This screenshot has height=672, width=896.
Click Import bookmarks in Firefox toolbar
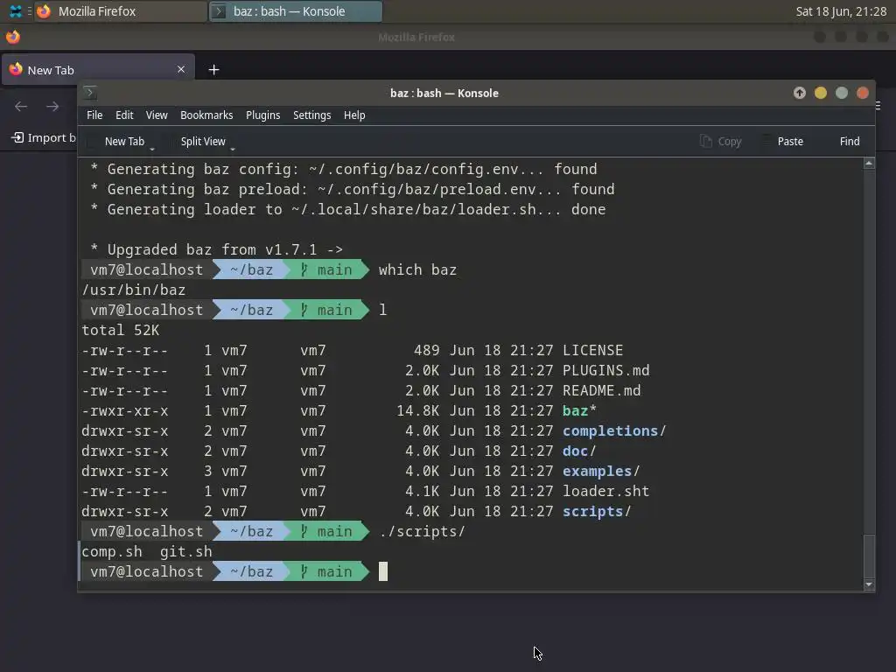[44, 137]
